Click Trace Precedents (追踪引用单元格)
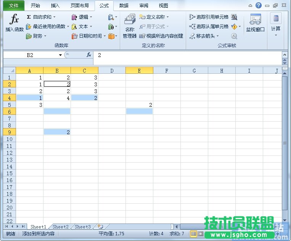 click(x=209, y=17)
